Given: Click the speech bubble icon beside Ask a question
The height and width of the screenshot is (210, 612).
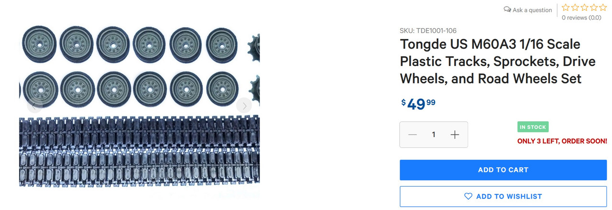Looking at the screenshot, I should tap(507, 10).
